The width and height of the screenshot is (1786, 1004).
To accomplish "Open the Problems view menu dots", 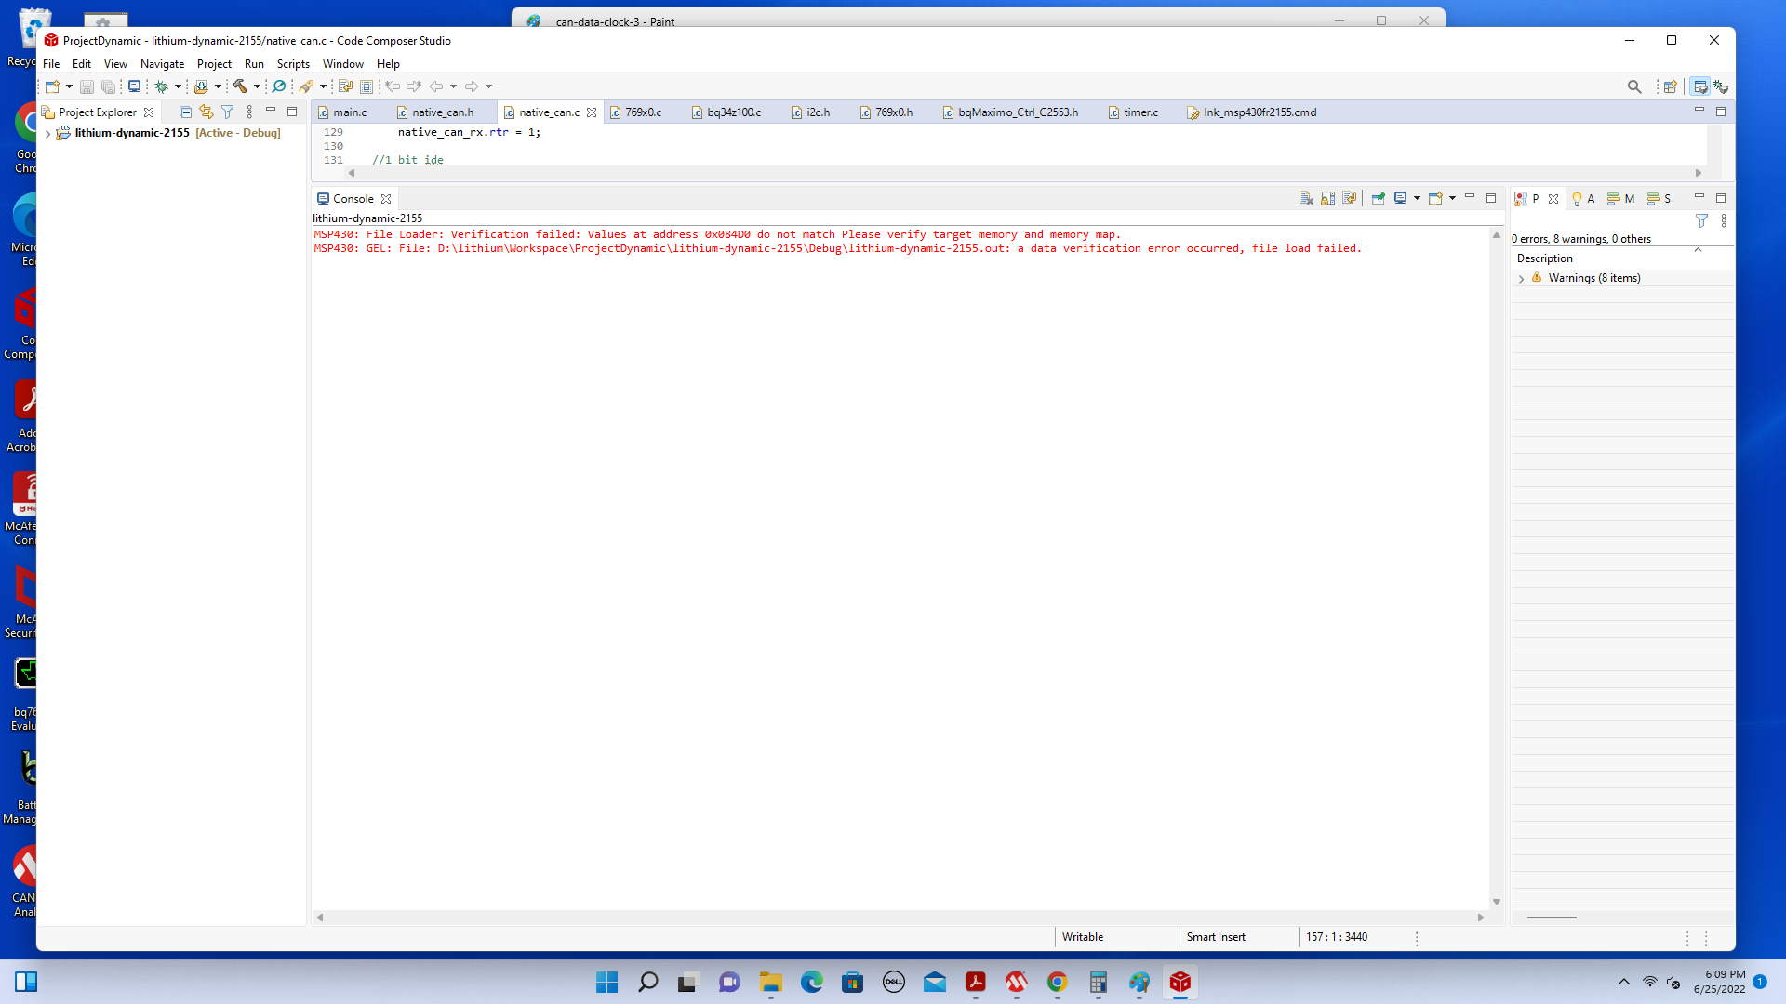I will pos(1724,220).
